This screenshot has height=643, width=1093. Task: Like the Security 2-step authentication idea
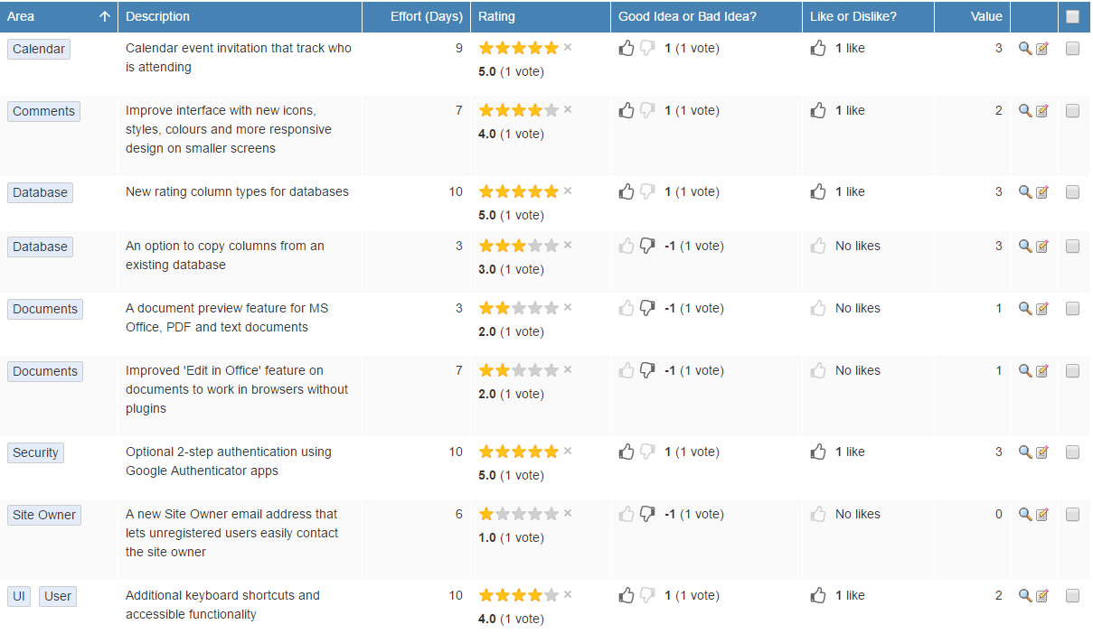click(x=818, y=452)
